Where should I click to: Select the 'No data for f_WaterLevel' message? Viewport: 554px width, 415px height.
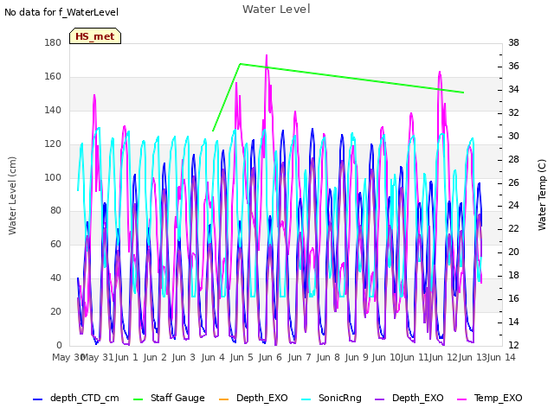(x=61, y=12)
